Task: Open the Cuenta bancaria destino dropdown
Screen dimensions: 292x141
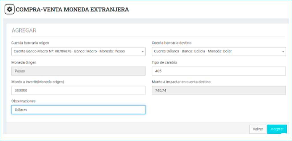Action: pos(219,52)
